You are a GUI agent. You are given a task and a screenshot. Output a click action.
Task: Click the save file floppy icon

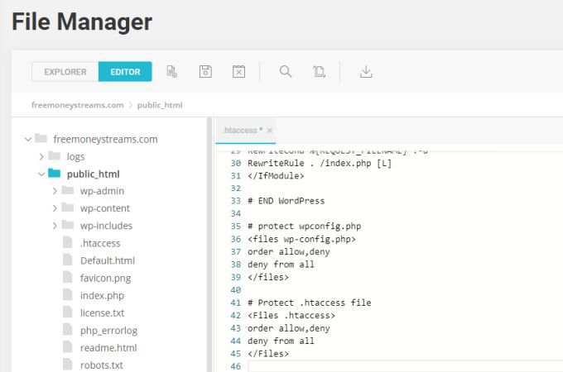click(x=205, y=72)
